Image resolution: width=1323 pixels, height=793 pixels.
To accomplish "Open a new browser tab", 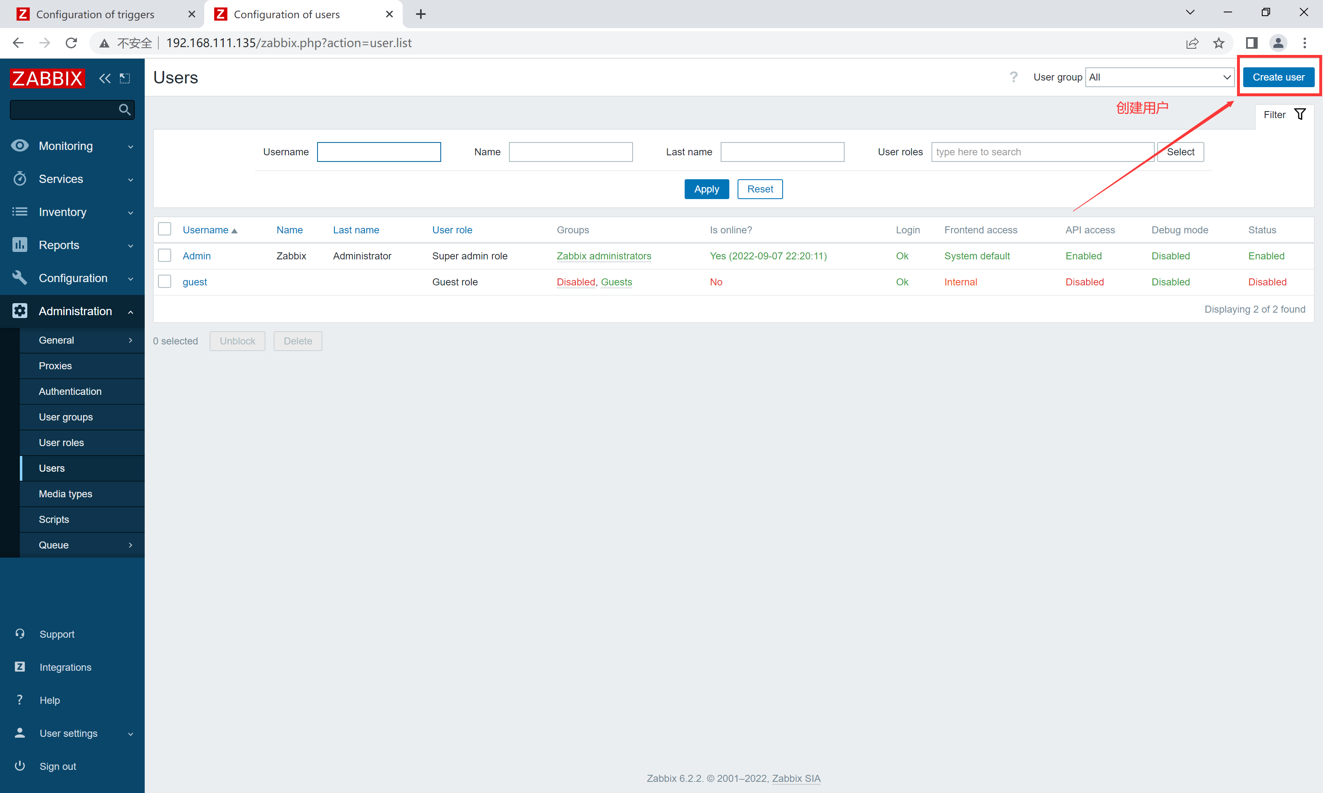I will [421, 14].
